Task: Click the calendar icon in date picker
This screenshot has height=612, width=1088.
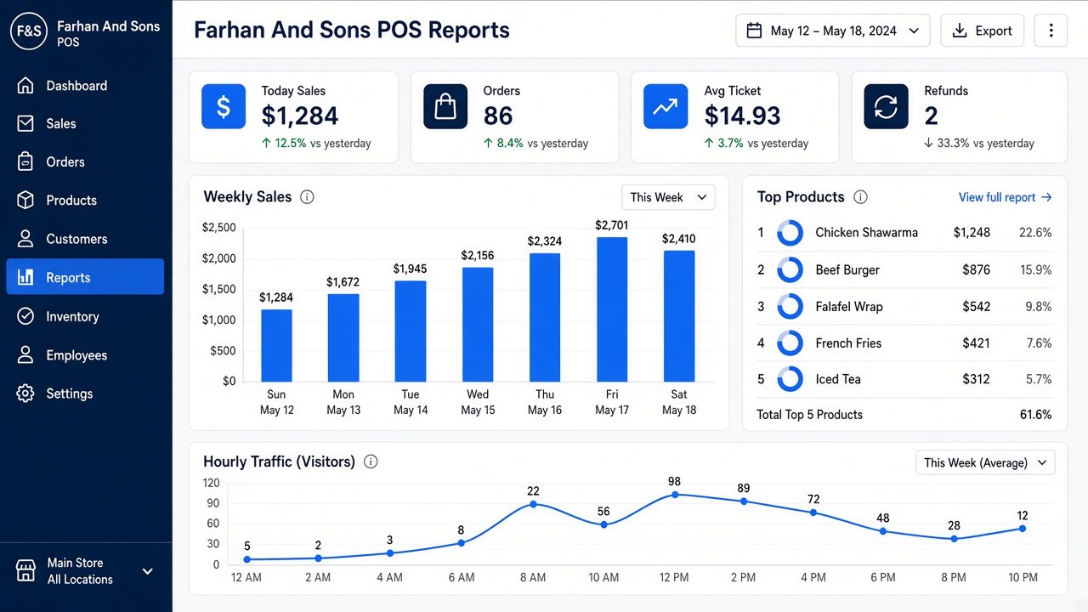Action: (754, 31)
